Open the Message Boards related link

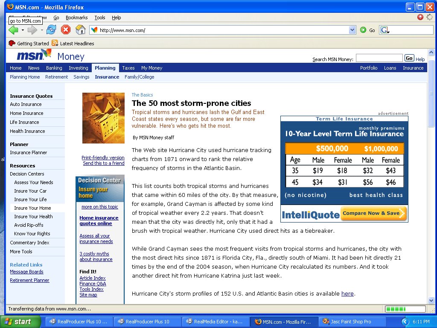point(26,271)
